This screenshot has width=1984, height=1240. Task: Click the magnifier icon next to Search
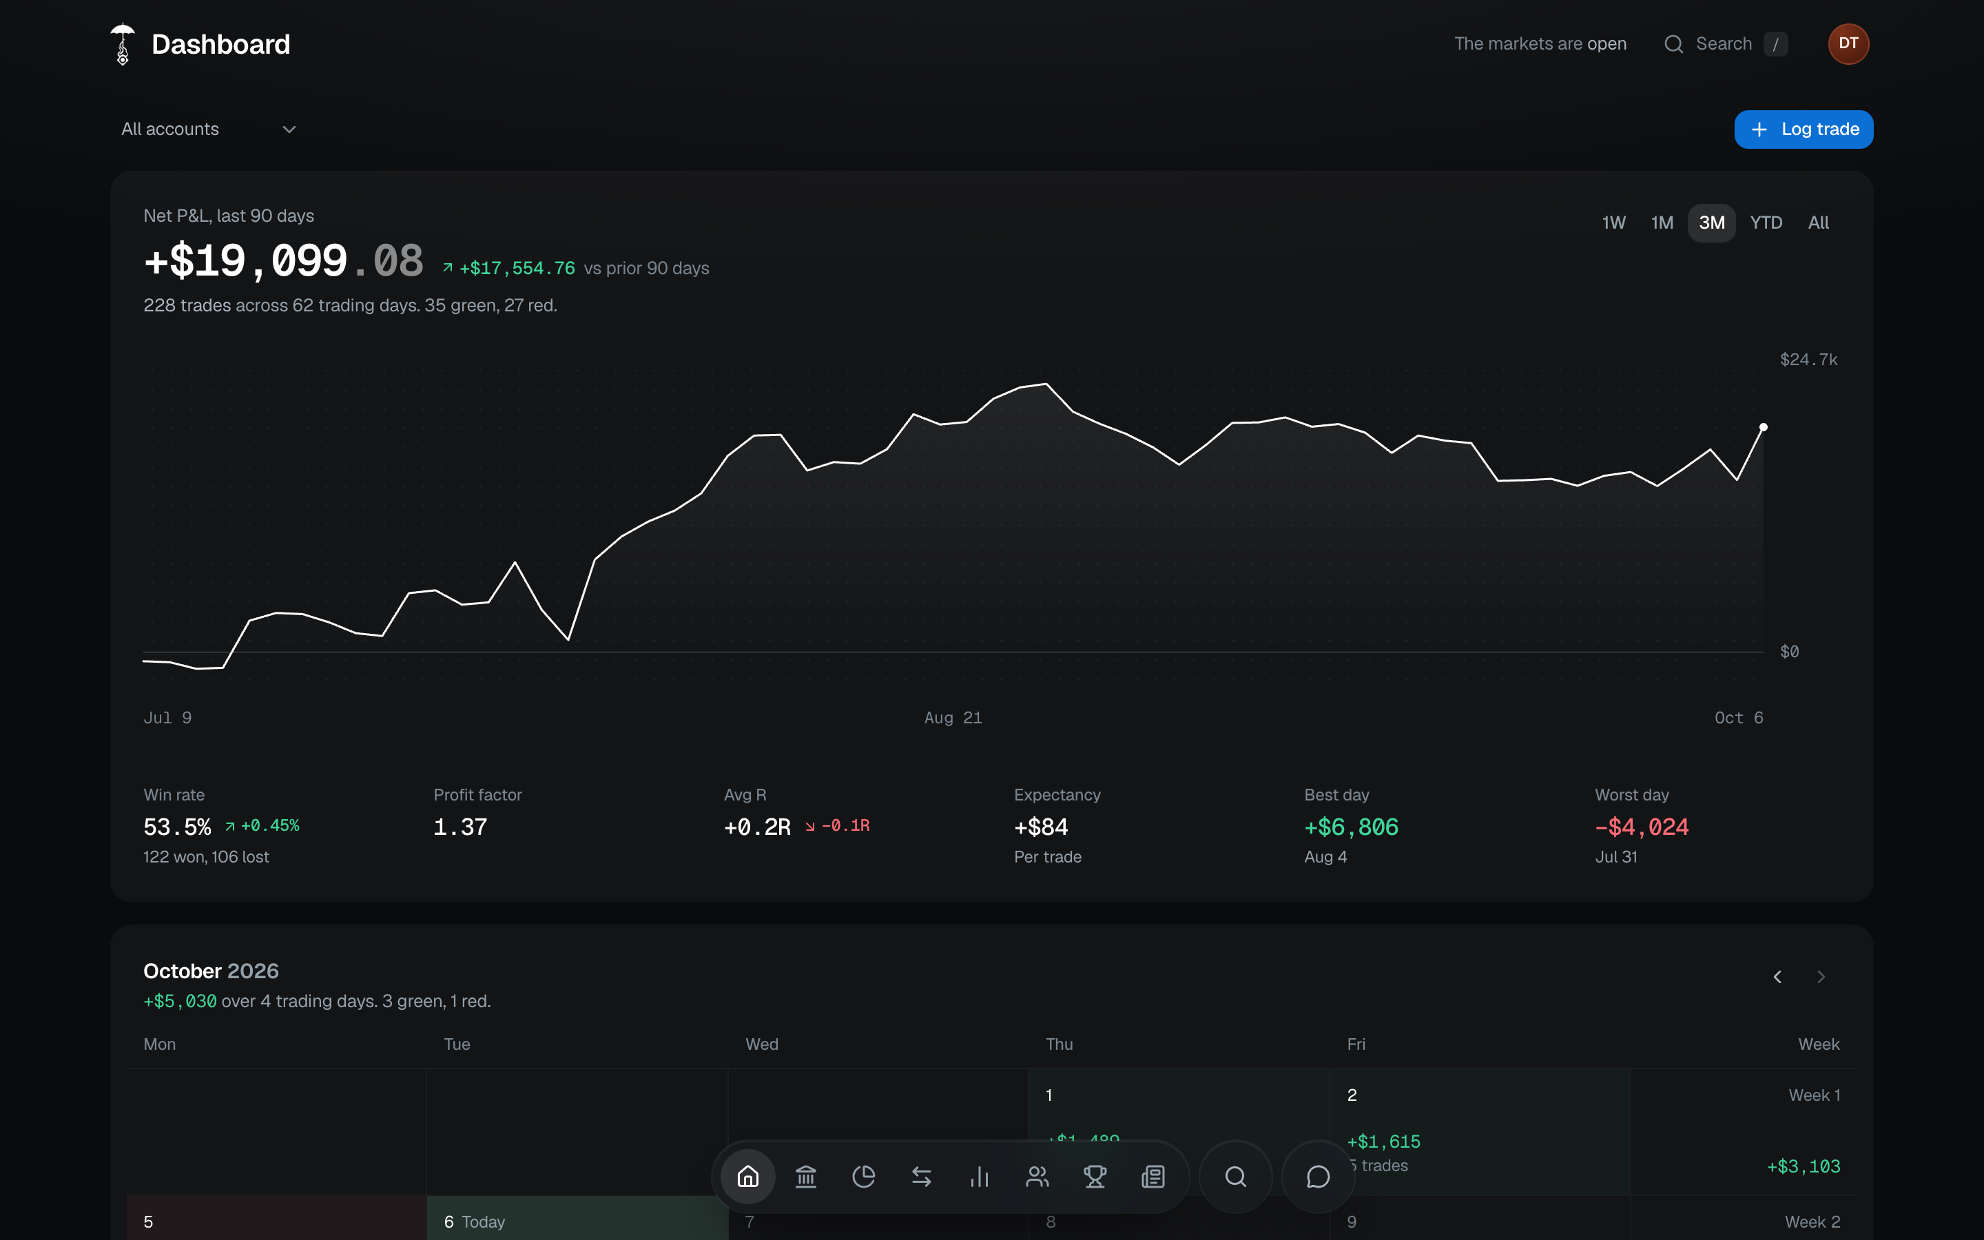point(1673,44)
